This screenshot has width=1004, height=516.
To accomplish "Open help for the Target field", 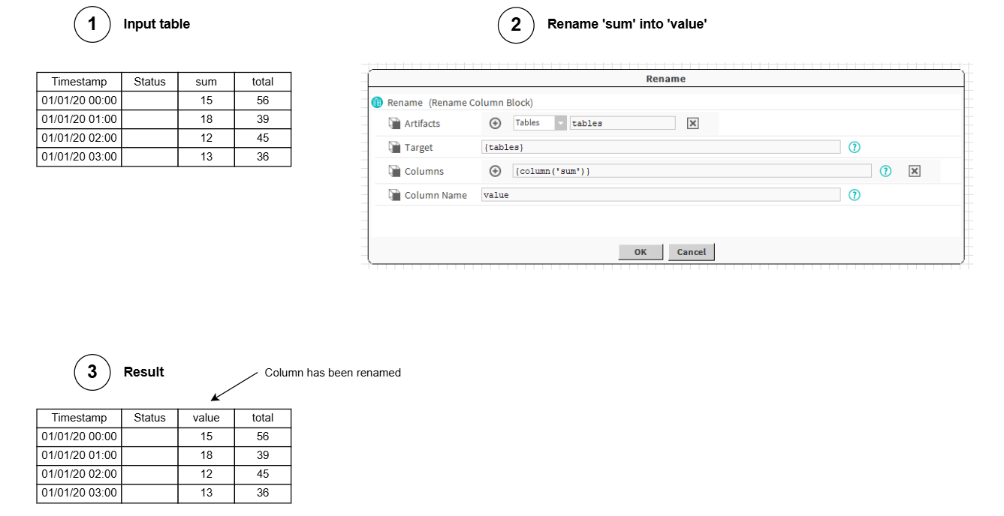I will (854, 147).
